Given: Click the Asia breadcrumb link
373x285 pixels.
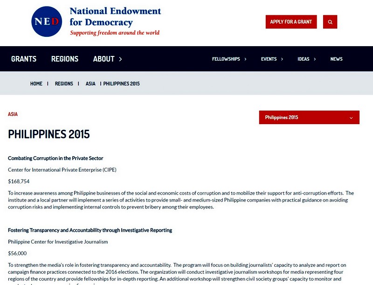Looking at the screenshot, I should (90, 84).
